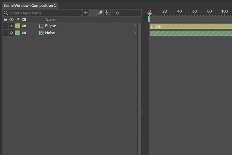Screen dimensions: 232x155
Task: Open the Noise layer tag menu
Action: coord(24,33)
